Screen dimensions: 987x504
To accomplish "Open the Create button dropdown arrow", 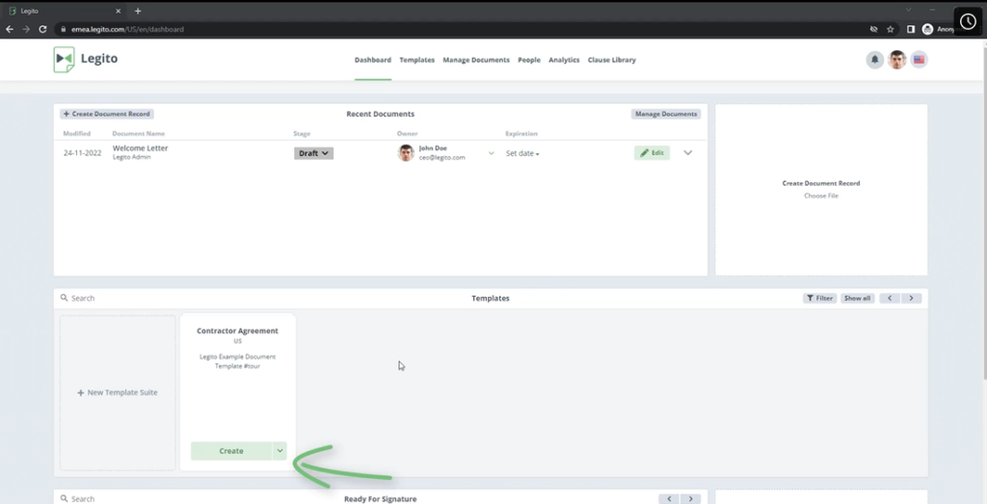I will pyautogui.click(x=280, y=451).
